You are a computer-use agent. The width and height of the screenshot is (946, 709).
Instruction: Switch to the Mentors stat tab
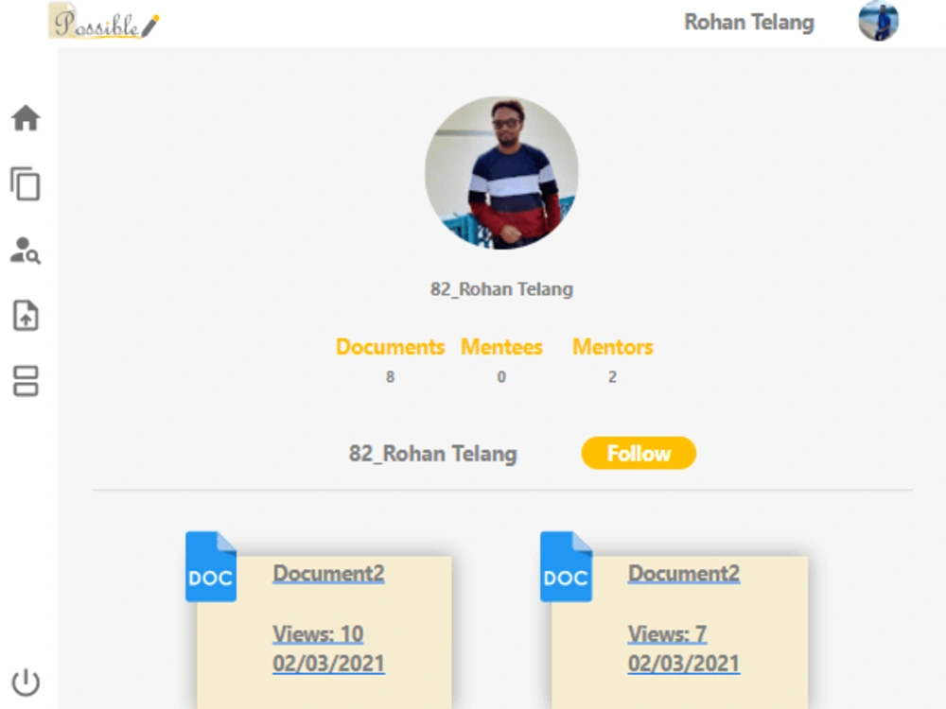point(612,347)
